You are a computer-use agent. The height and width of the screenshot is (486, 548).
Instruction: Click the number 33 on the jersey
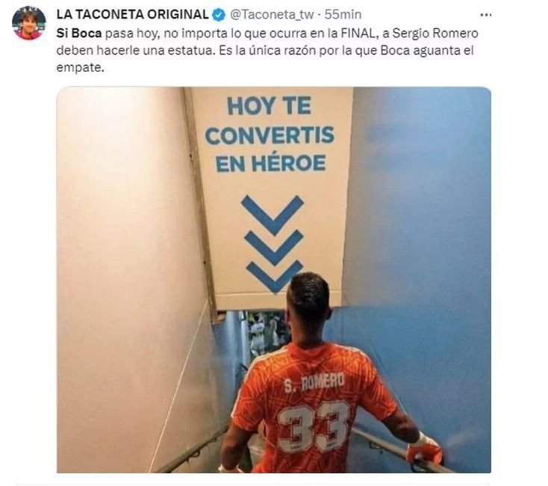314,428
